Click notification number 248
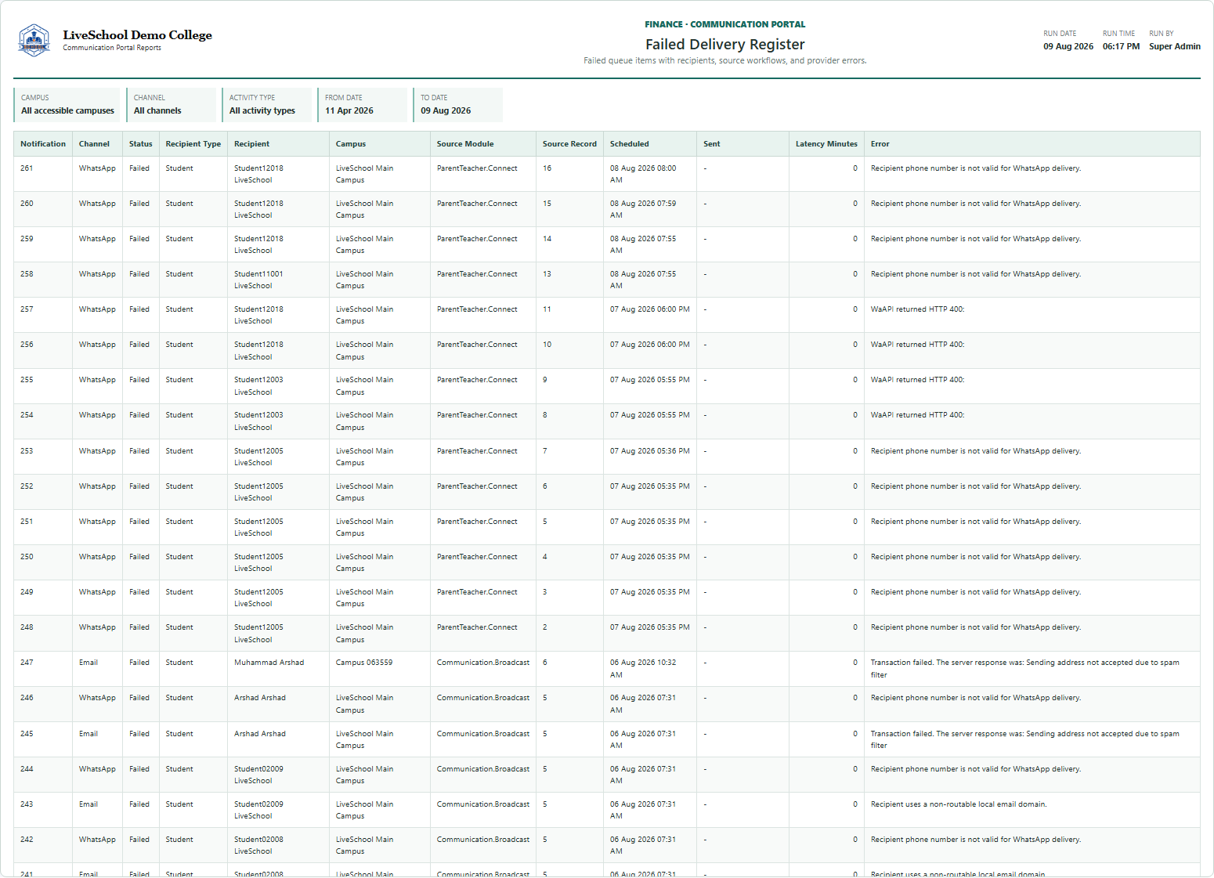This screenshot has height=878, width=1214. coord(27,627)
